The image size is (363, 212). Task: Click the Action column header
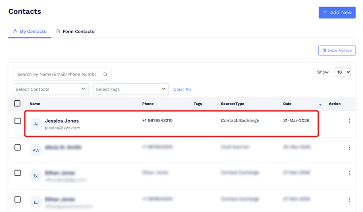tap(335, 104)
